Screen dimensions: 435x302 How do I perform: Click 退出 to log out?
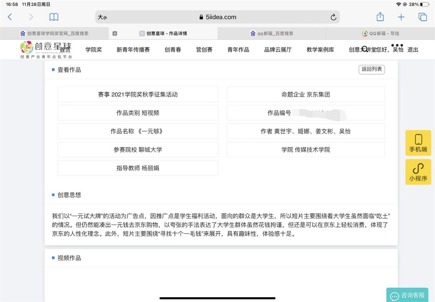pos(413,50)
